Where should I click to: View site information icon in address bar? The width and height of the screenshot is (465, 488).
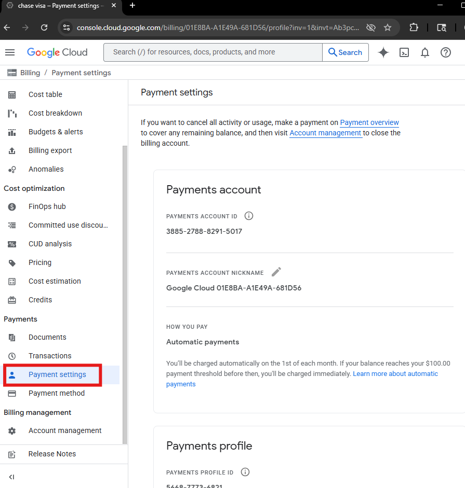click(67, 27)
